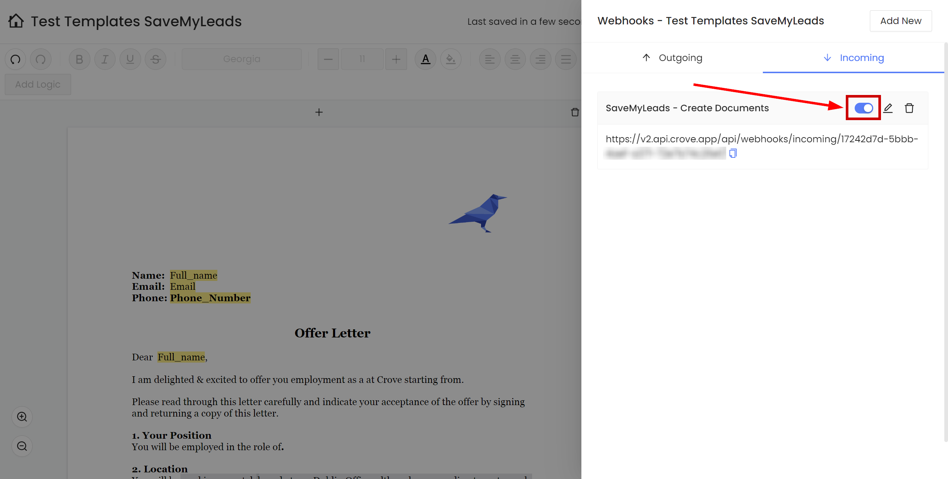Viewport: 948px width, 479px height.
Task: Redo the last edit
Action: (x=41, y=59)
